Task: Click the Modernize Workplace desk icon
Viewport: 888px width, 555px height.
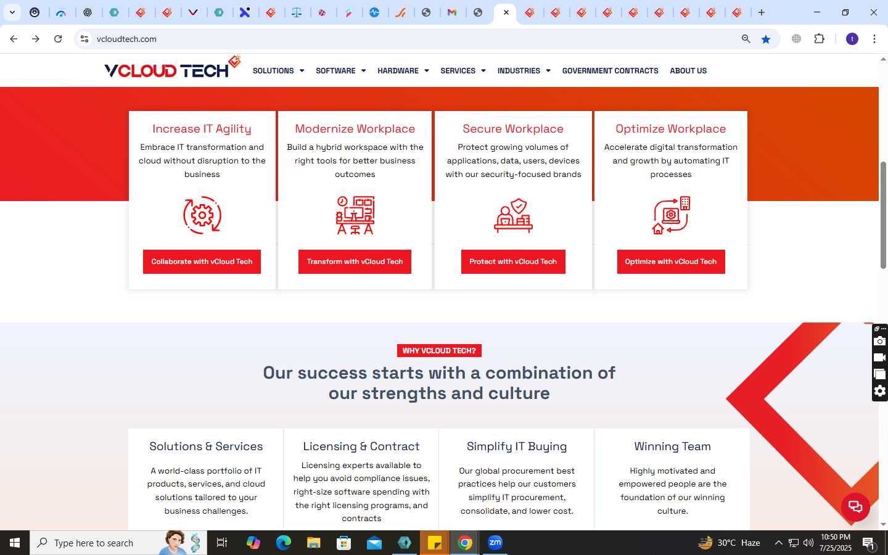Action: tap(355, 215)
